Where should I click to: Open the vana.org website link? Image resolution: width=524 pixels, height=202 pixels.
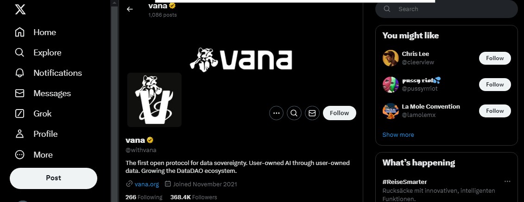coord(147,184)
